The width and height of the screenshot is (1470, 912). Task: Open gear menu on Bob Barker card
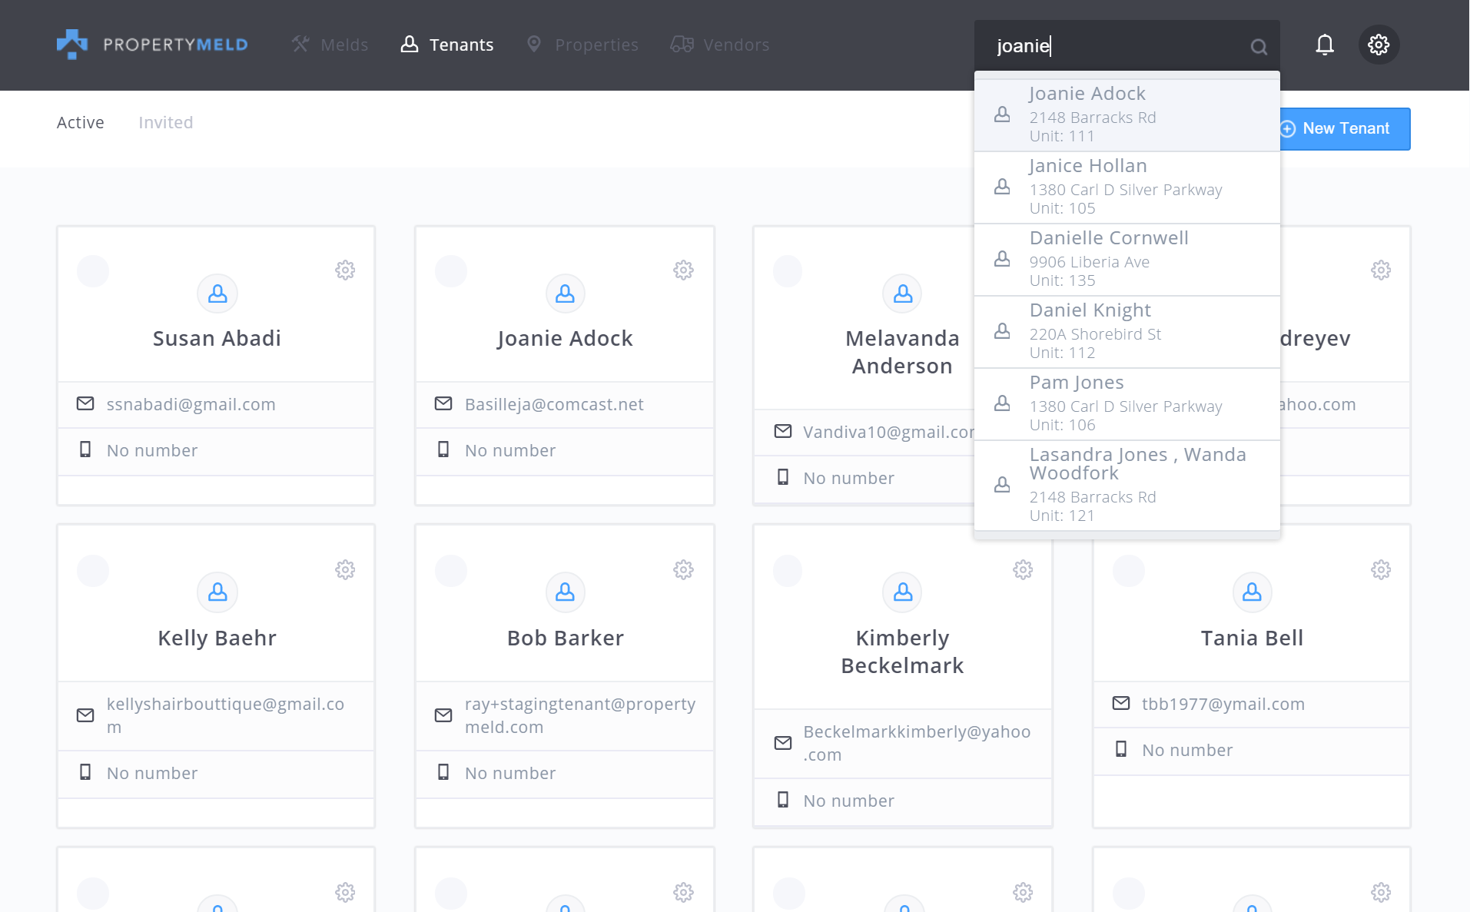coord(683,570)
